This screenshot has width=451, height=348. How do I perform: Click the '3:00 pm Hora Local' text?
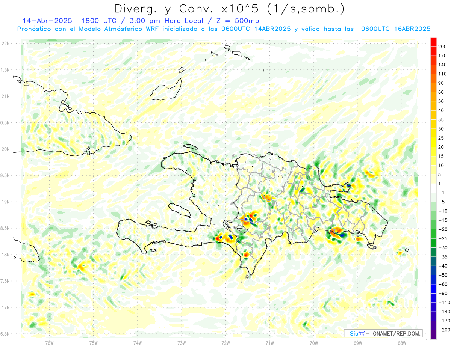[x=166, y=21]
